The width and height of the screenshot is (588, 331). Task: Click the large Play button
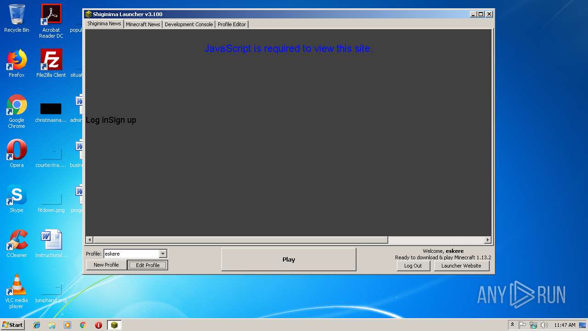tap(288, 259)
